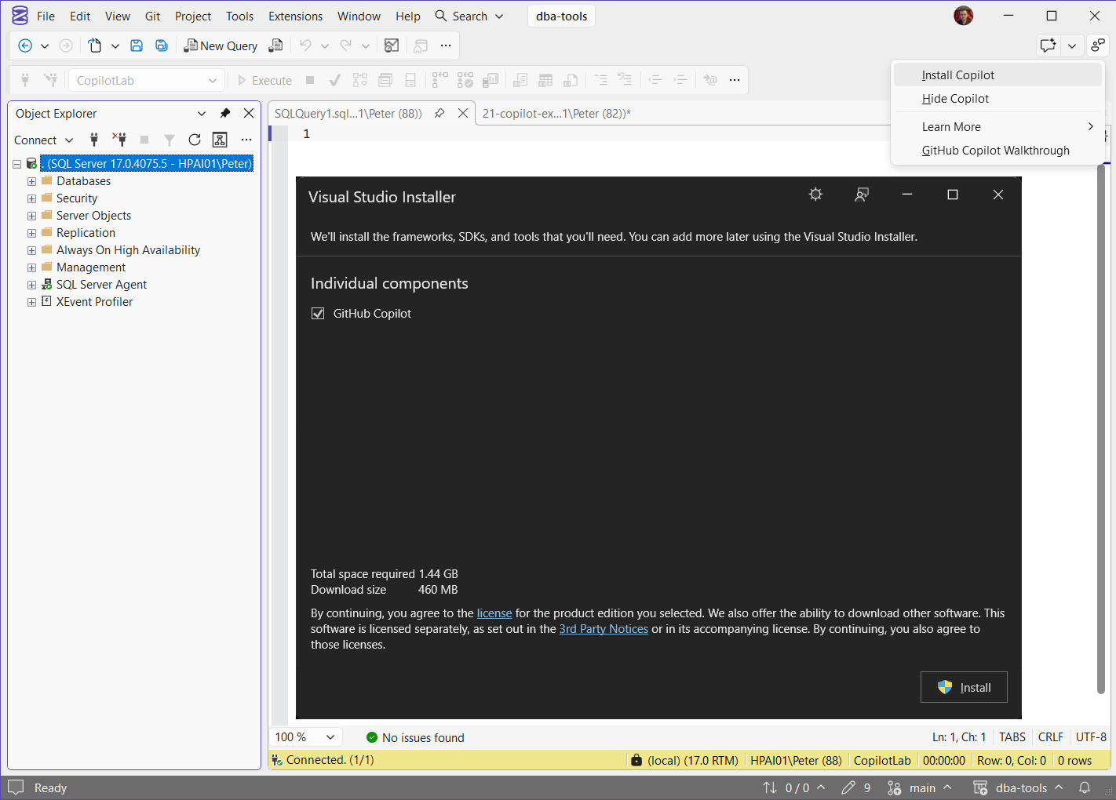Click the feedback icon in Visual Studio Installer
The image size is (1116, 800).
click(x=862, y=195)
